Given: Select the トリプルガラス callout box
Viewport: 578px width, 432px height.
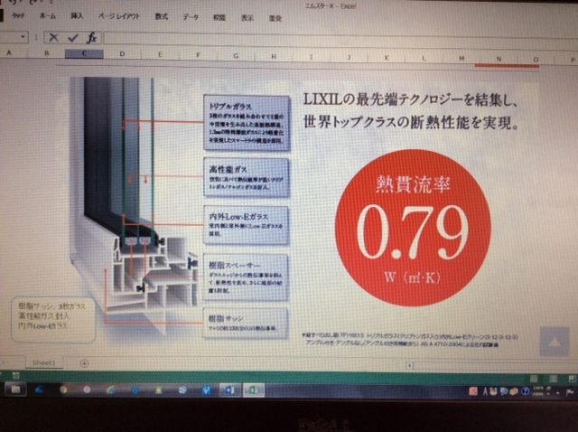Looking at the screenshot, I should 247,123.
